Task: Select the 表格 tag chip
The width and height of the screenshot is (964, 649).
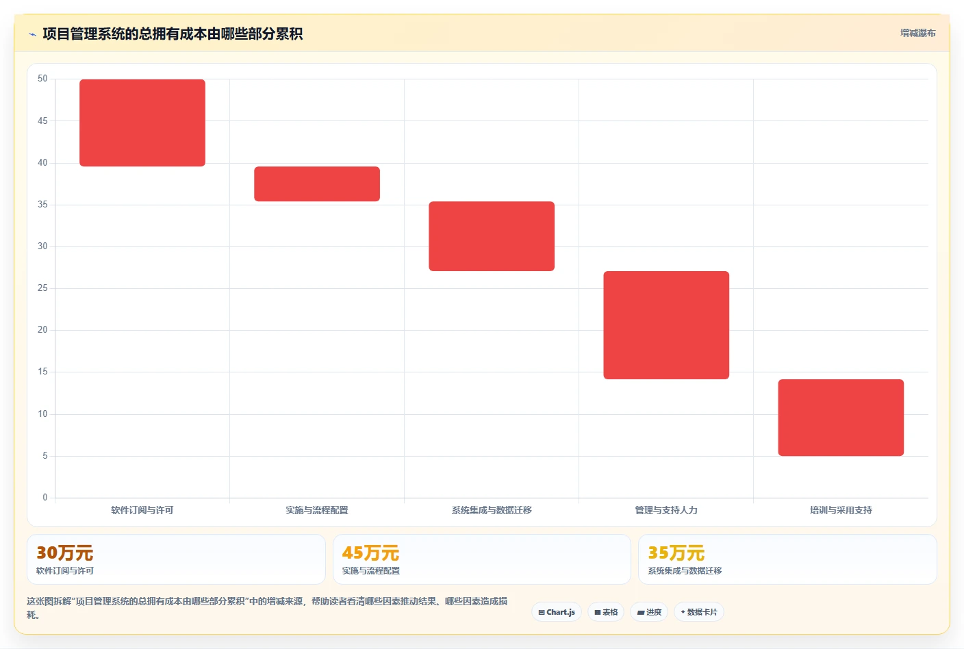Action: point(606,612)
